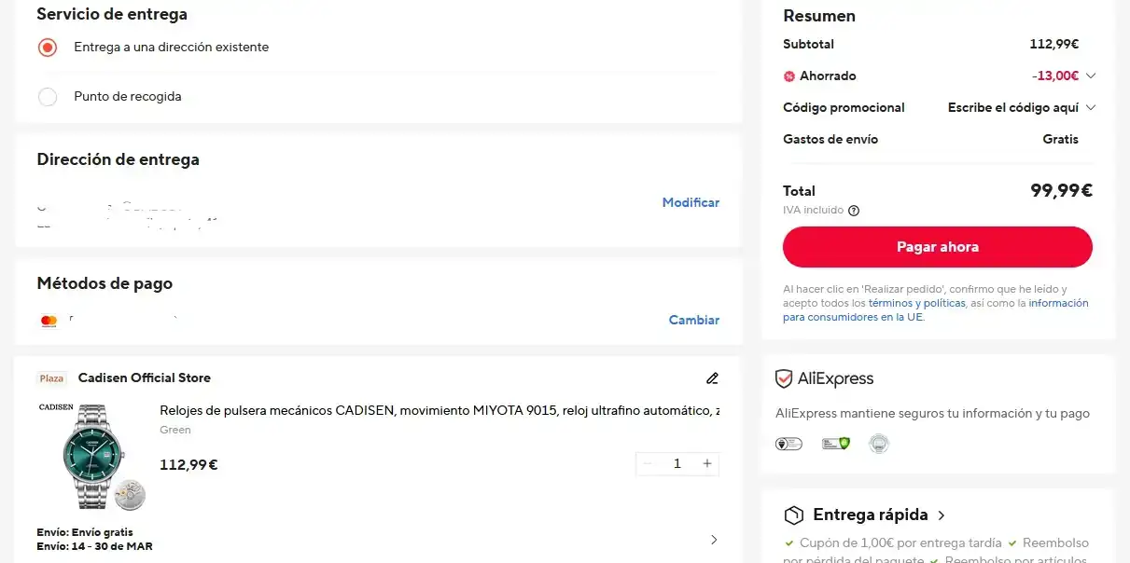
Task: Click 'Cambiar' to change payment method
Action: point(693,321)
